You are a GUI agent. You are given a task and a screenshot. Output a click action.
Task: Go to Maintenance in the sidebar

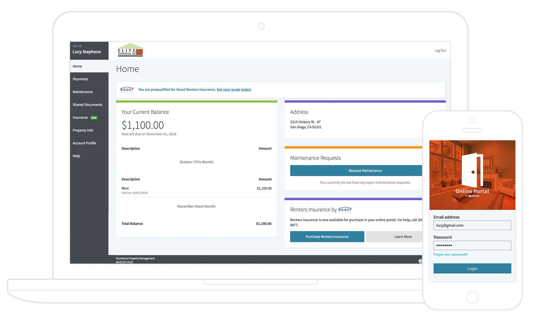tap(82, 92)
